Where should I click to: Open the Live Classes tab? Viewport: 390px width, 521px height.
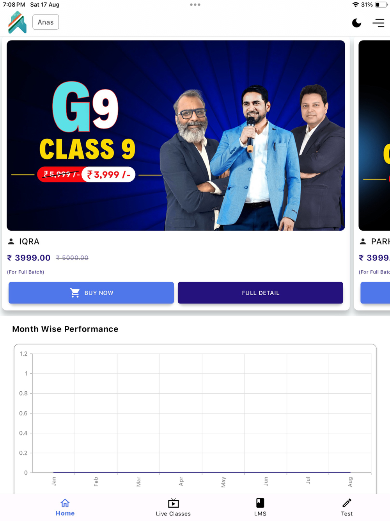pyautogui.click(x=173, y=507)
